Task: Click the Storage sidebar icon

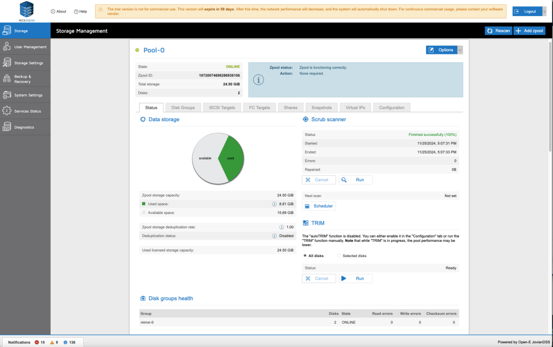Action: (x=7, y=31)
